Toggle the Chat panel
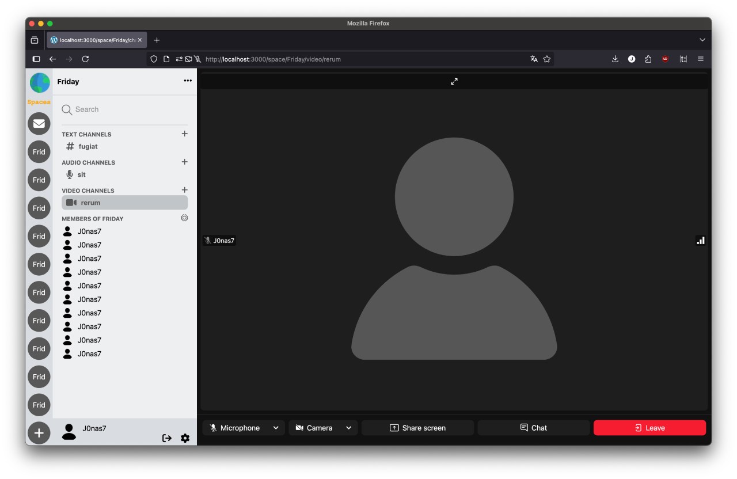 (533, 428)
